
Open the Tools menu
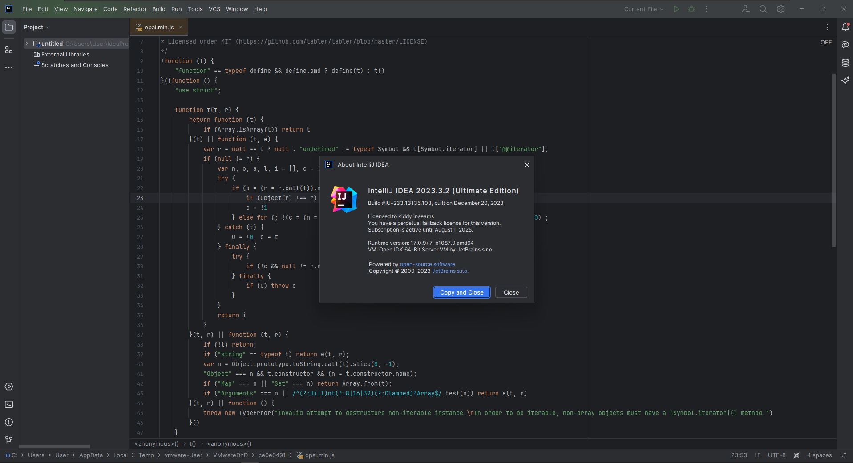[x=195, y=9]
